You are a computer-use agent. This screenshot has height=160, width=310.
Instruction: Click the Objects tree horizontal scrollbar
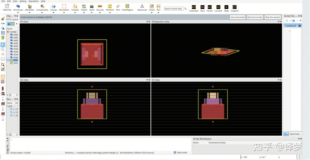[x=12, y=95]
